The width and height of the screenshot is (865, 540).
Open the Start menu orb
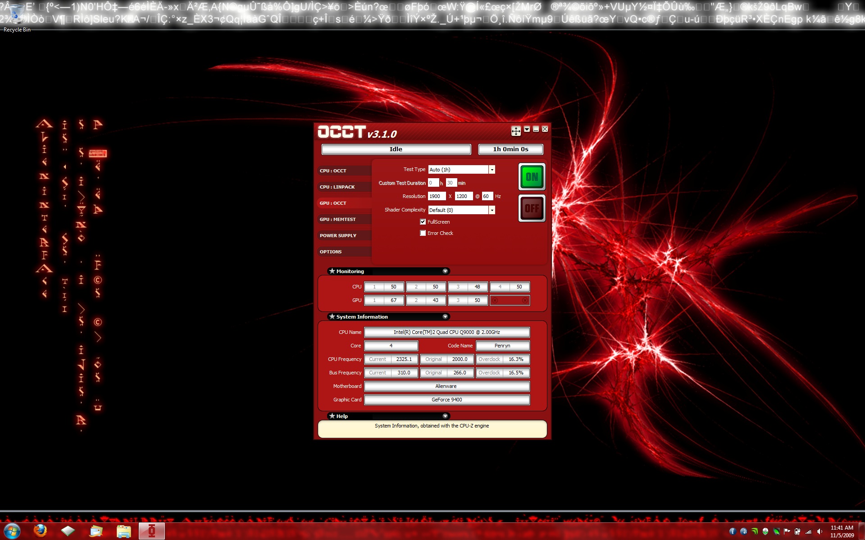[12, 531]
